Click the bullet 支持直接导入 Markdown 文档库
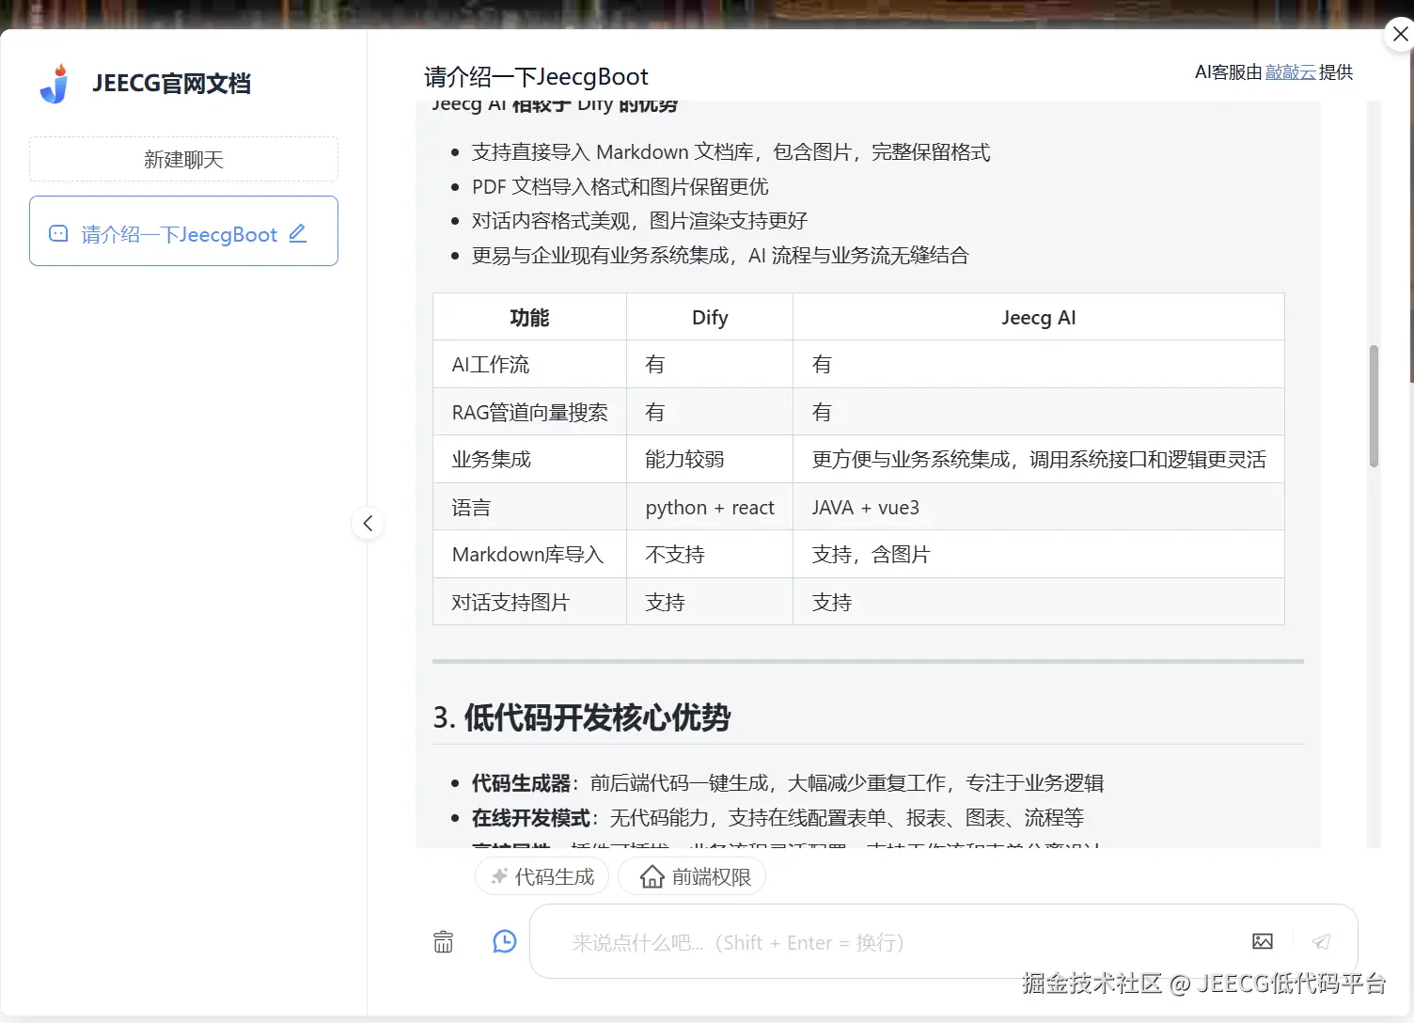 pos(731,152)
